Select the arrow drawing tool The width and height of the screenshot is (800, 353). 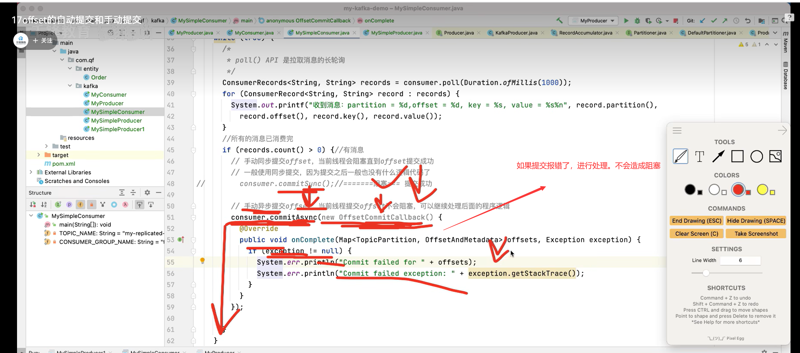718,156
